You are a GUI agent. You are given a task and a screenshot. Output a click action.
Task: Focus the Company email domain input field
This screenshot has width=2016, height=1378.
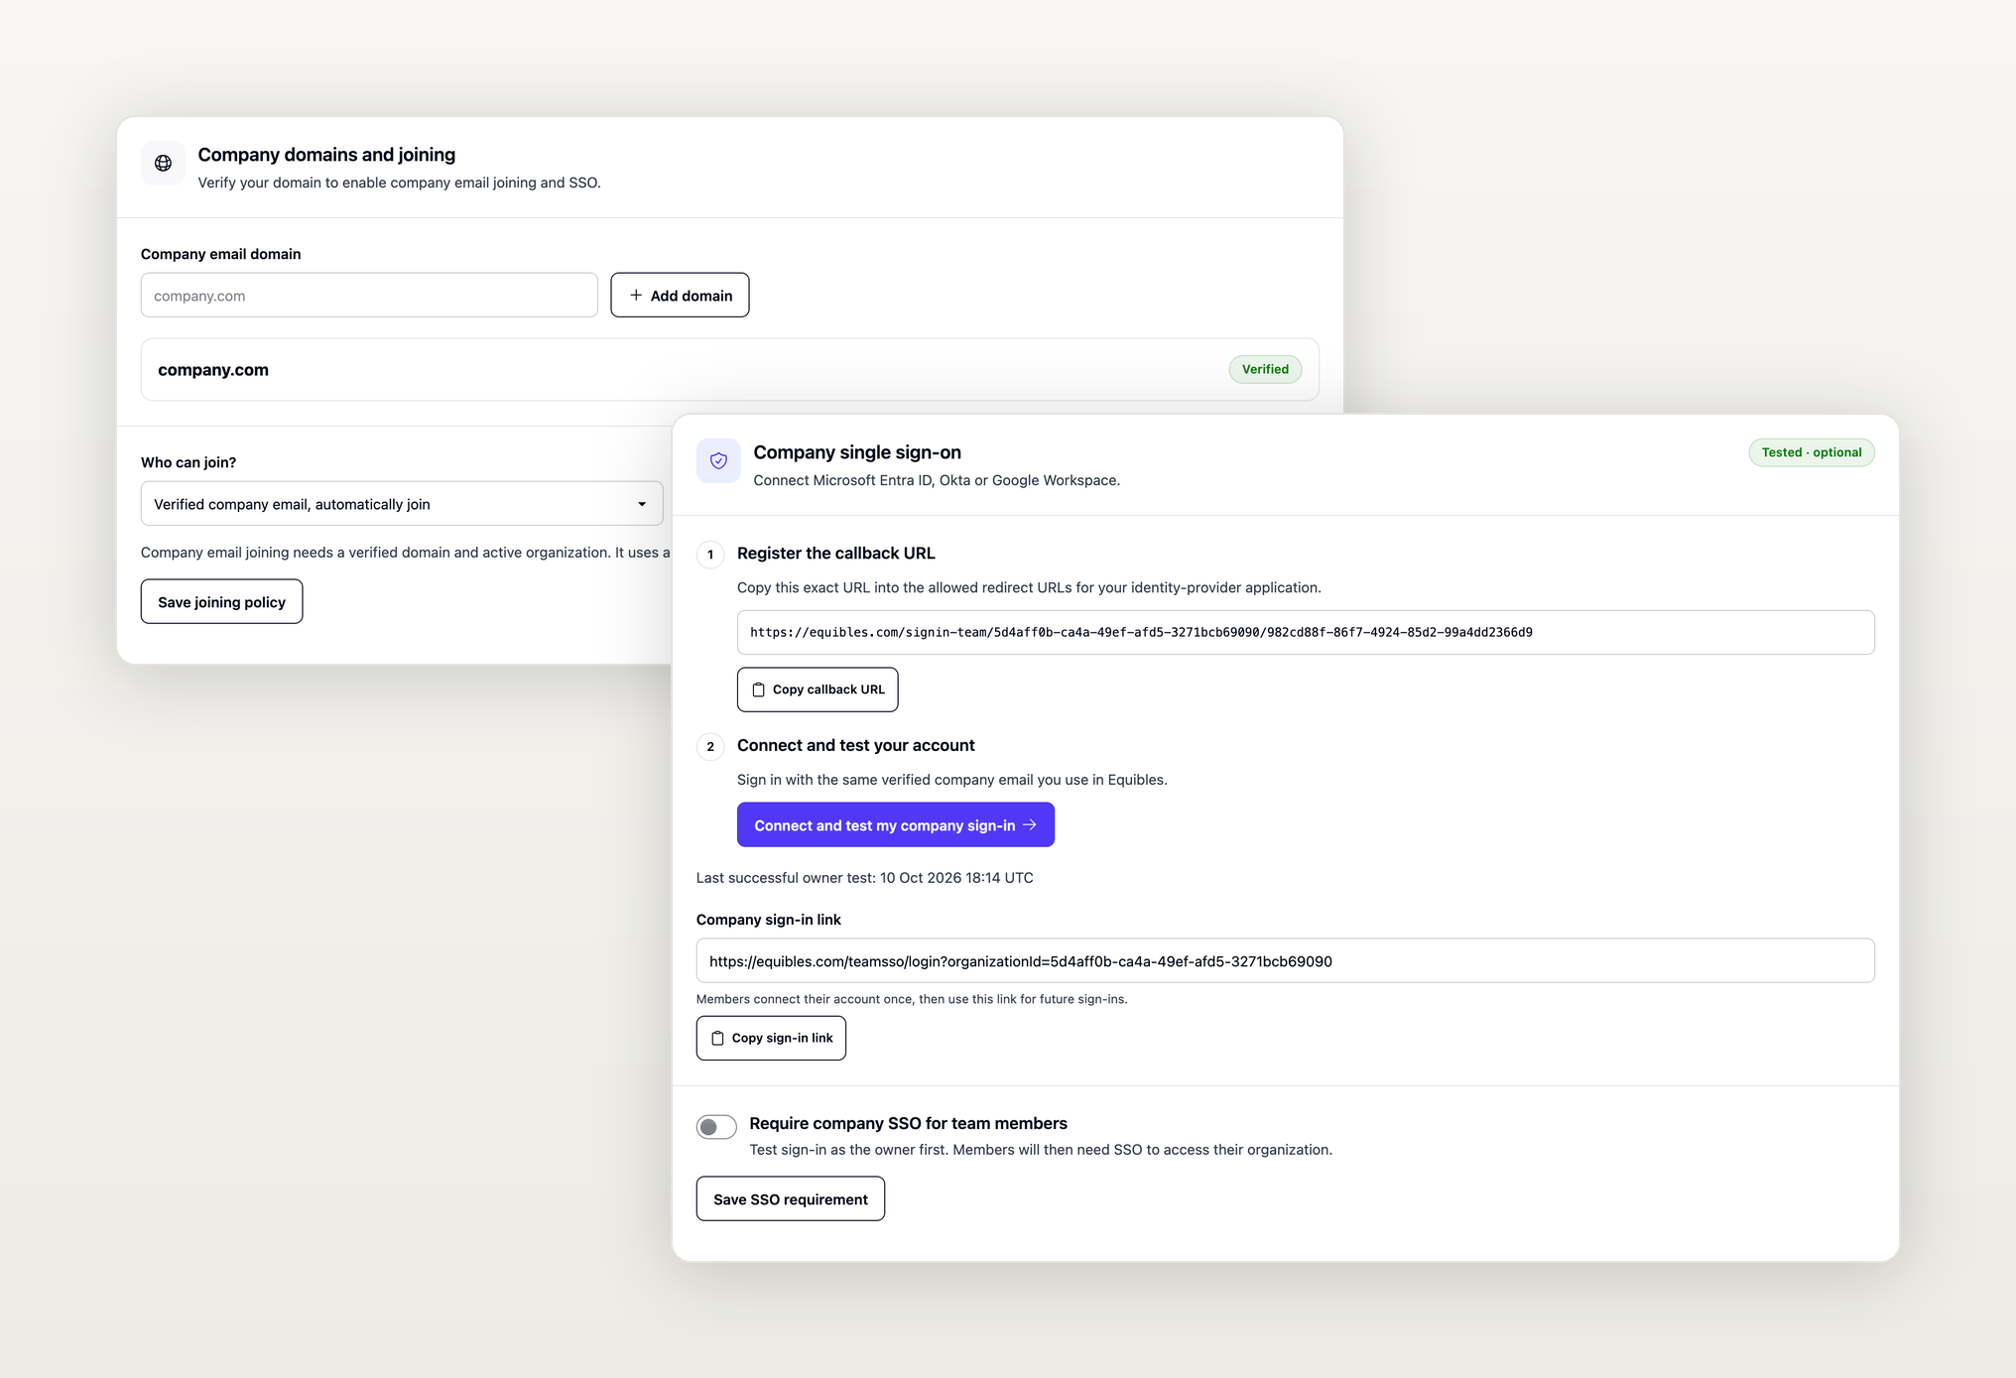pos(369,296)
